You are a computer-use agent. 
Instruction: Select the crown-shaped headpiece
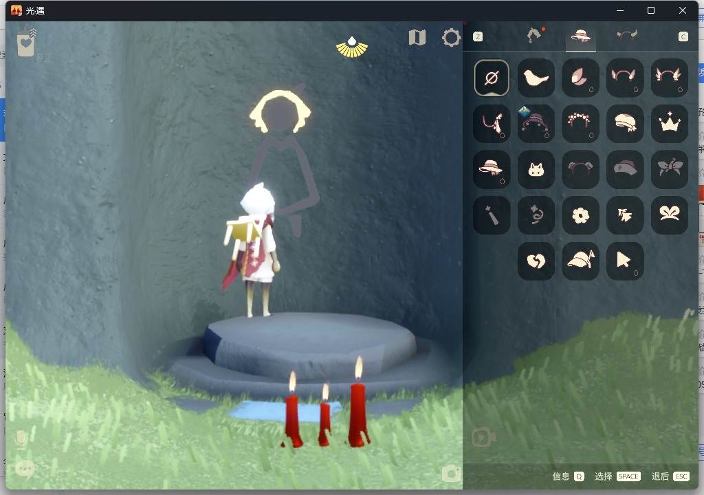[x=670, y=123]
